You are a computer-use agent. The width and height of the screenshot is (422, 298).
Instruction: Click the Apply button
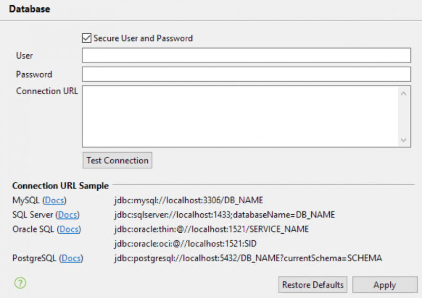[x=385, y=285]
